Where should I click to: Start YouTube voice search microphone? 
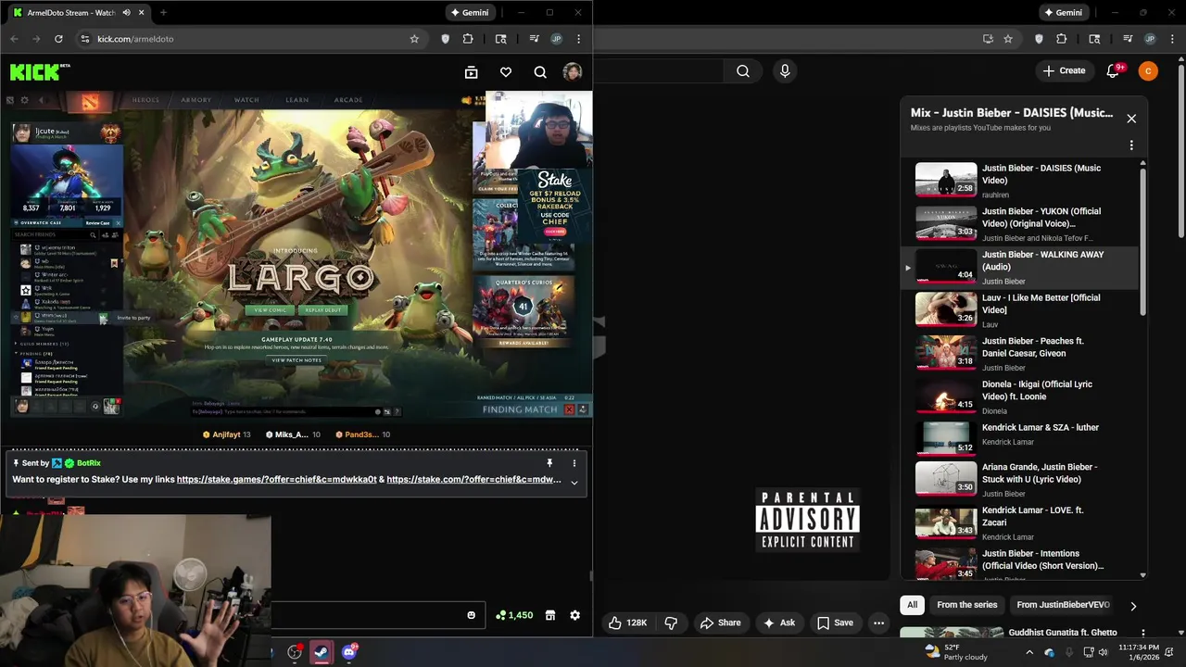pyautogui.click(x=785, y=71)
